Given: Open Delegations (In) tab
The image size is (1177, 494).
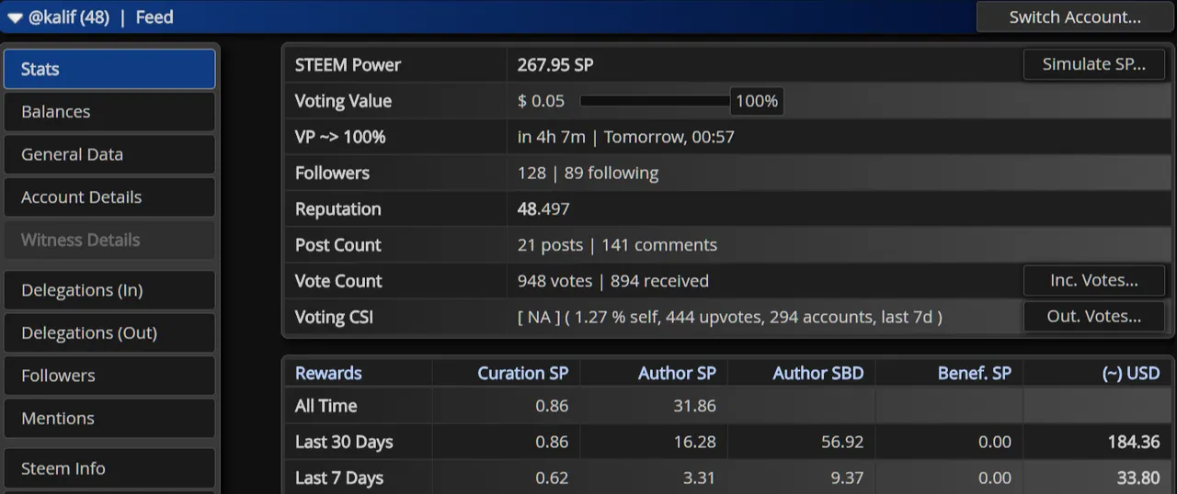Looking at the screenshot, I should pos(109,290).
